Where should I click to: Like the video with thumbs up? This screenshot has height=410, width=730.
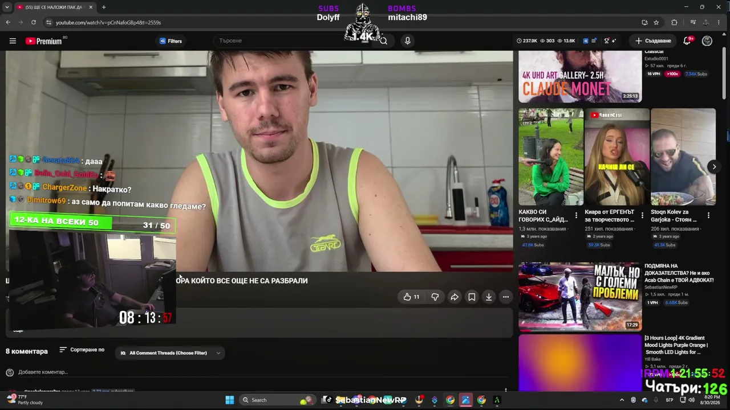point(407,297)
